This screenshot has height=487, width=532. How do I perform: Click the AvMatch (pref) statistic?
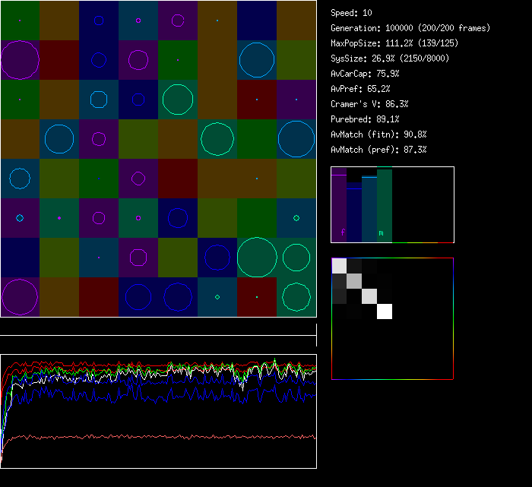click(378, 150)
